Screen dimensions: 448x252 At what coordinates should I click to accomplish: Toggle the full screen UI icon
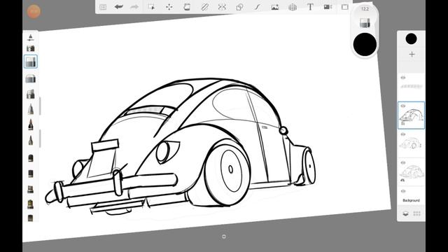[x=345, y=7]
